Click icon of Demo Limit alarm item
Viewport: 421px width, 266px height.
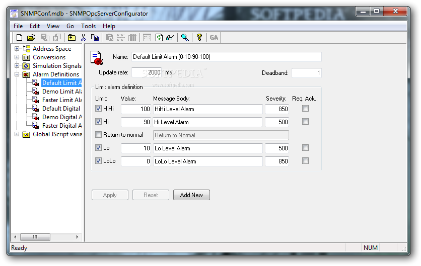click(x=36, y=92)
